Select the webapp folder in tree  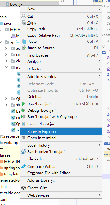11,143
